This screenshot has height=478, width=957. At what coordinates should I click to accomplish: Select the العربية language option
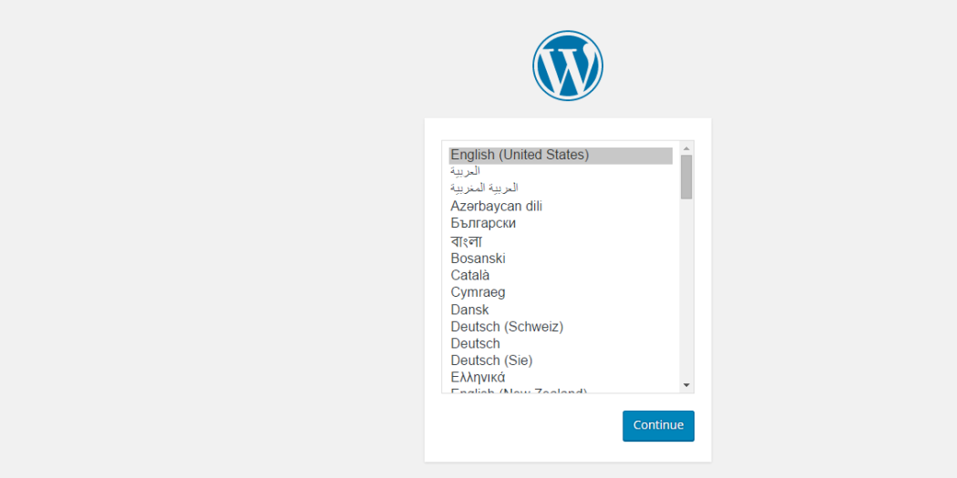(561, 172)
